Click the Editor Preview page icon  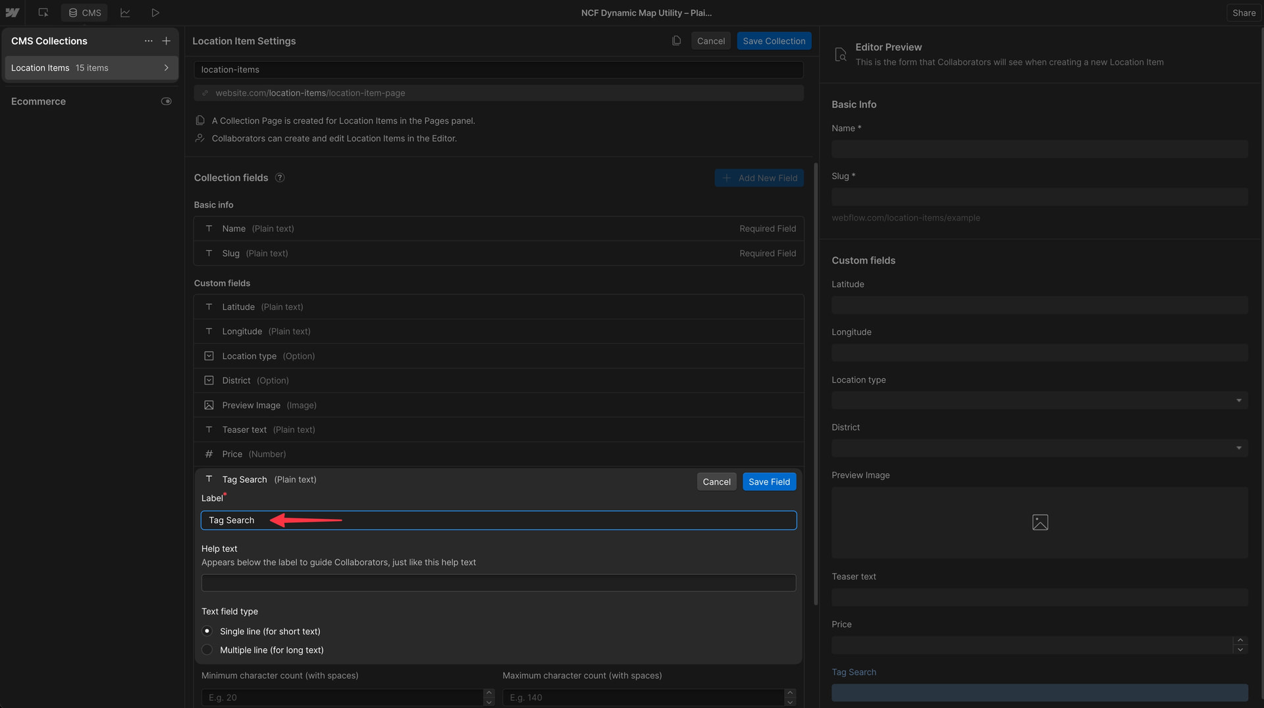[x=841, y=55]
